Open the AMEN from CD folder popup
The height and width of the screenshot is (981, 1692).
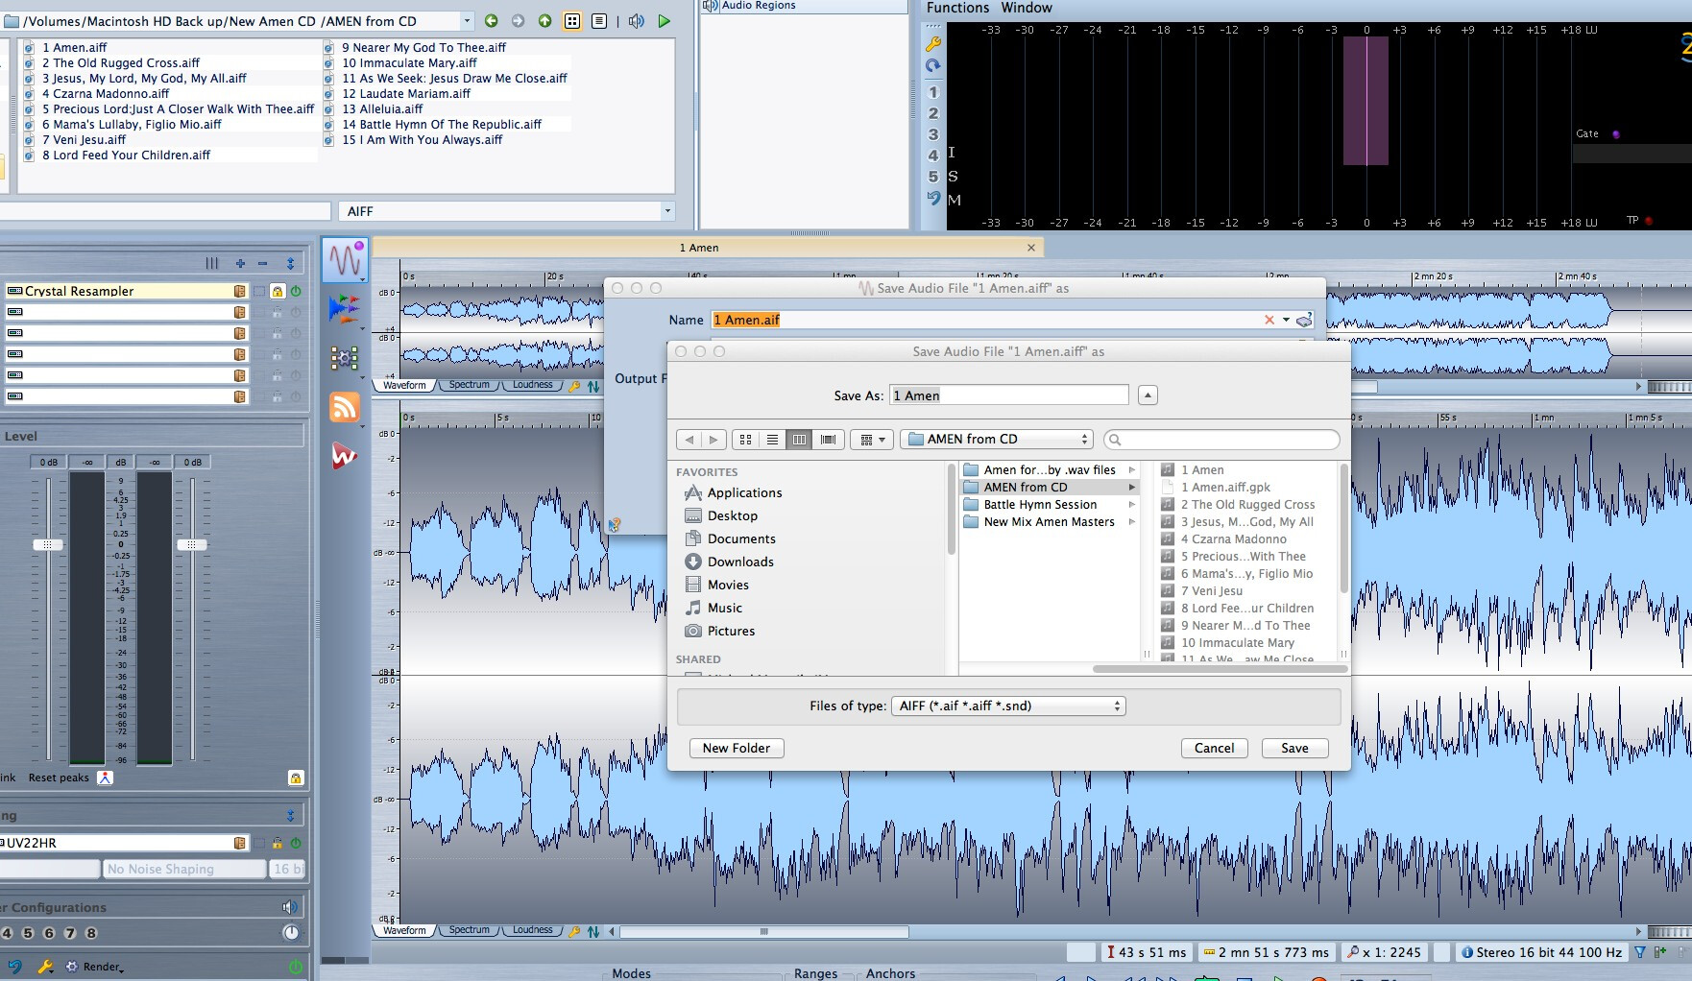tap(997, 439)
